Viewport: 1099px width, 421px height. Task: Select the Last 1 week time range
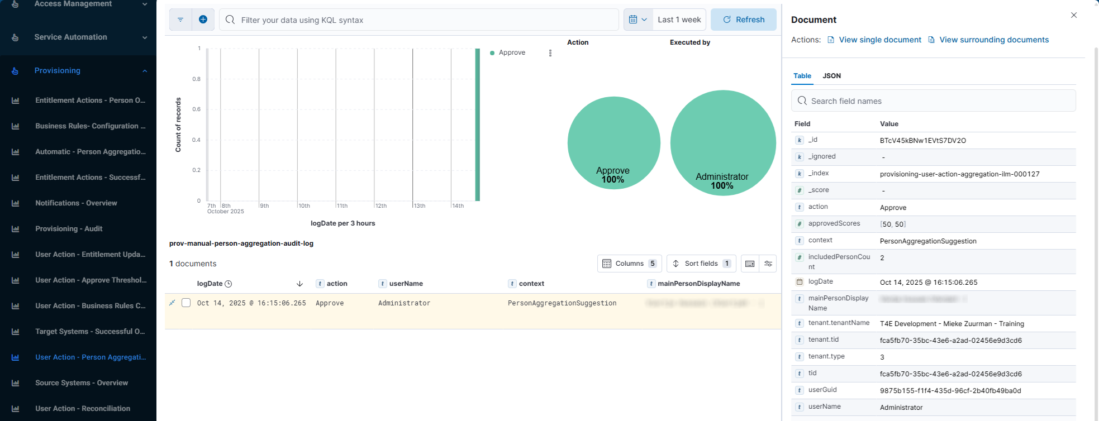click(x=679, y=20)
